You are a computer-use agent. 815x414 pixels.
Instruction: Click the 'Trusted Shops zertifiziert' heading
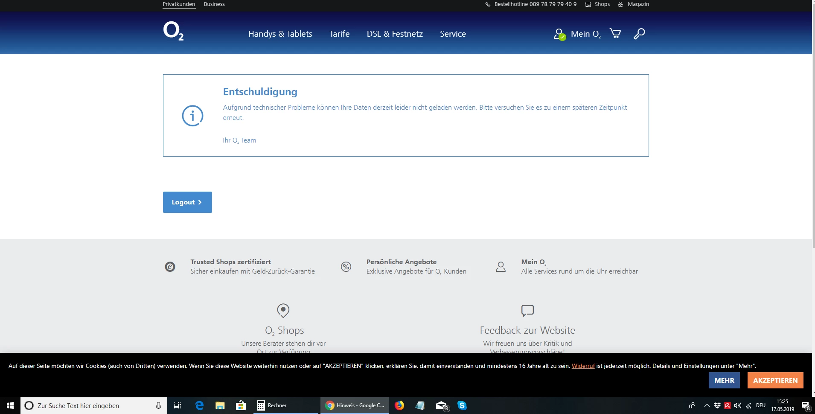(230, 262)
